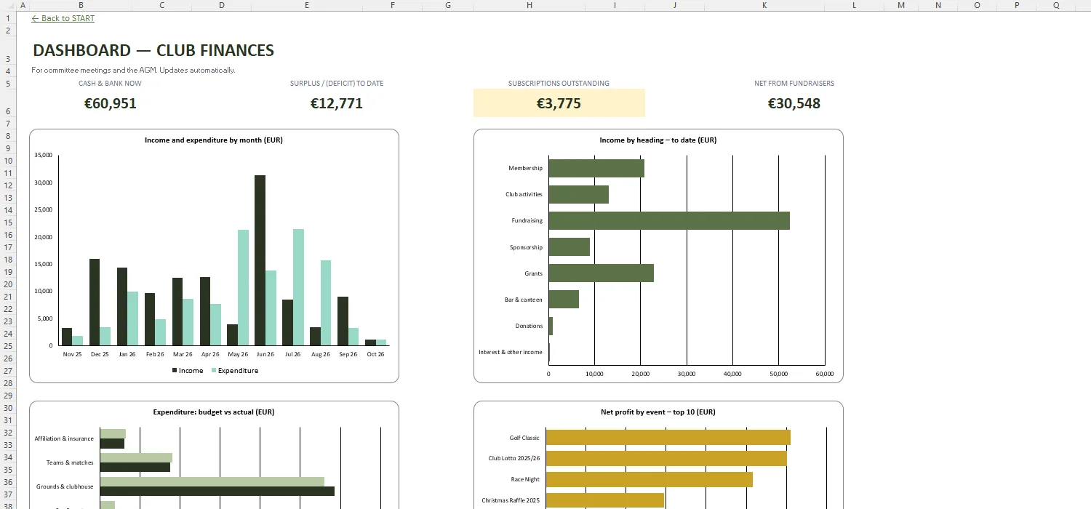This screenshot has height=509, width=1091.
Task: Select the Jun 26 Income bar
Action: (260, 260)
